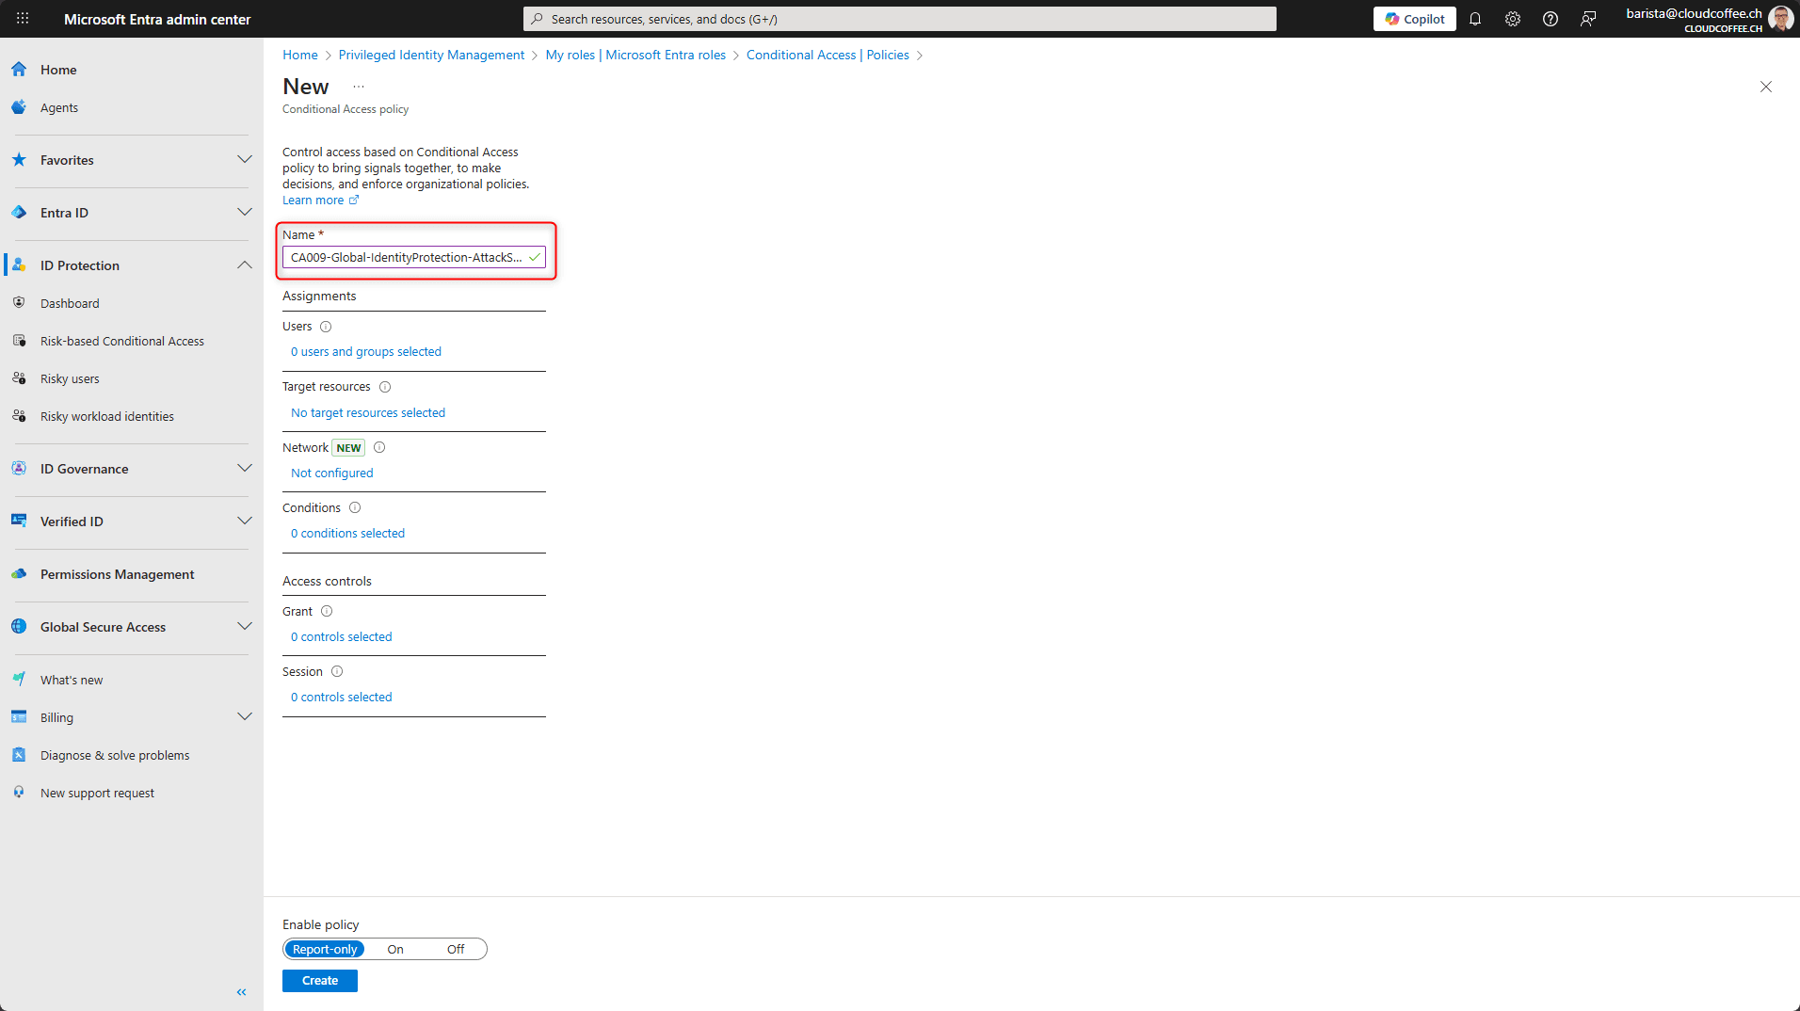Screen dimensions: 1800x1011
Task: Expand the Global Secure Access section
Action: click(245, 626)
